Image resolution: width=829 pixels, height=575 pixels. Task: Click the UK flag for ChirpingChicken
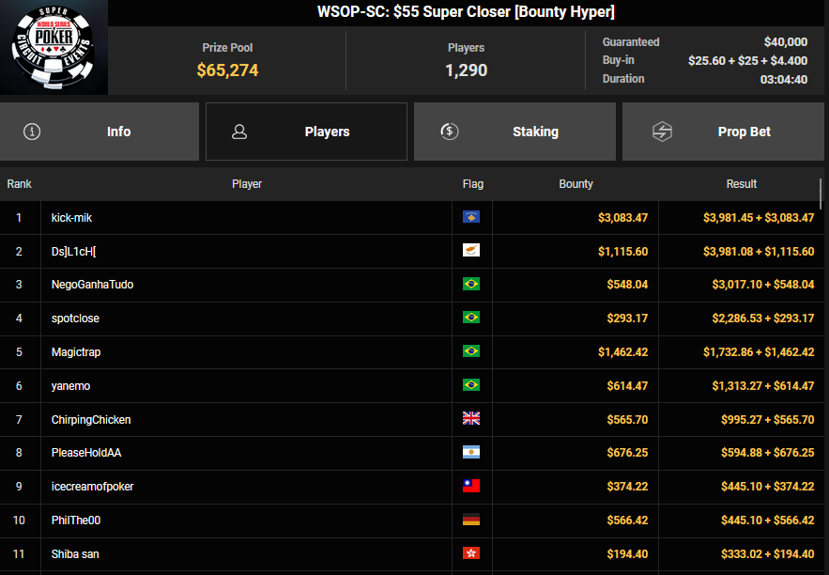click(x=471, y=419)
